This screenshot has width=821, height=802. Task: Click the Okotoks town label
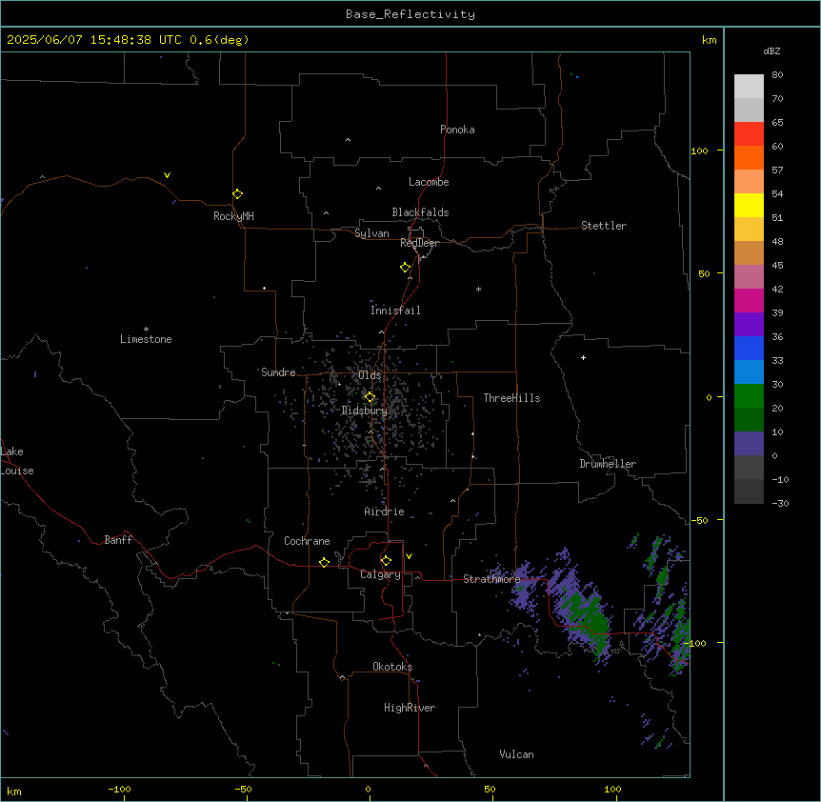point(392,667)
